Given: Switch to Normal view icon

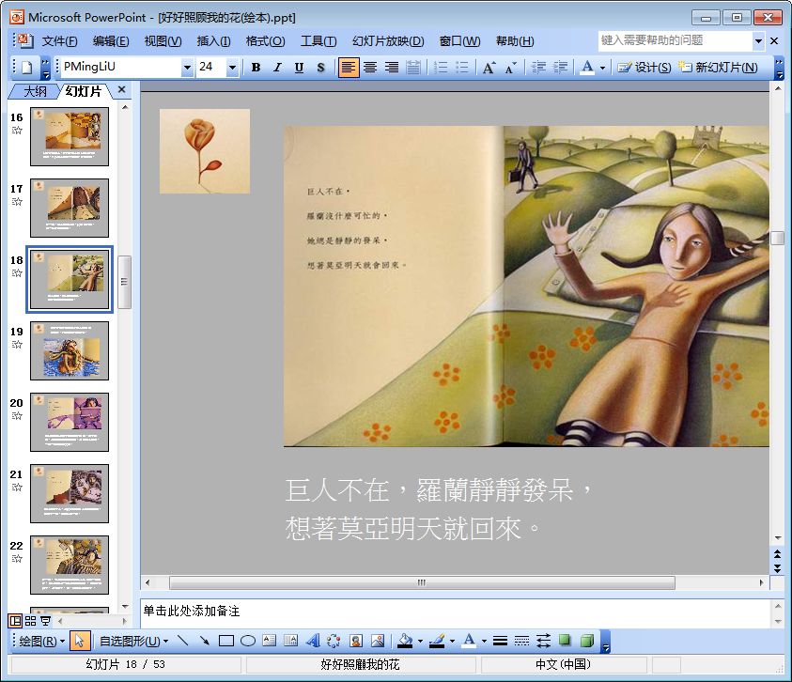Looking at the screenshot, I should point(15,621).
